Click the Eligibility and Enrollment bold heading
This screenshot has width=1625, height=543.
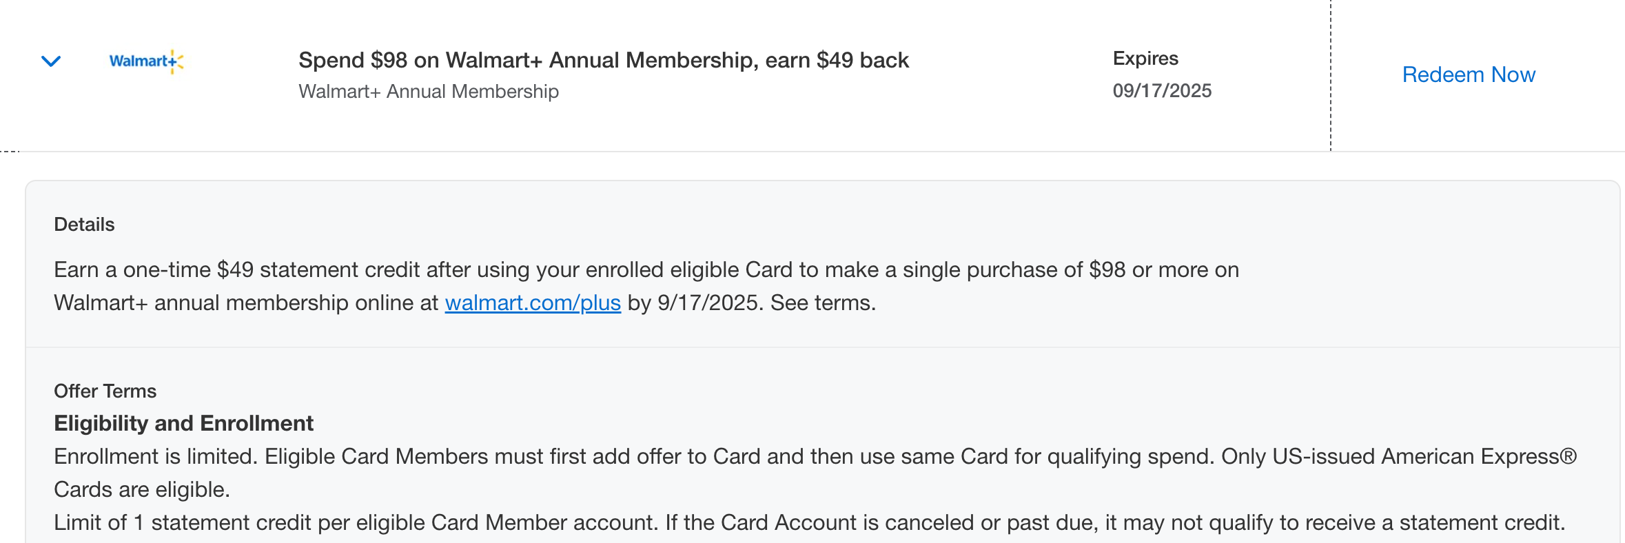[x=183, y=423]
